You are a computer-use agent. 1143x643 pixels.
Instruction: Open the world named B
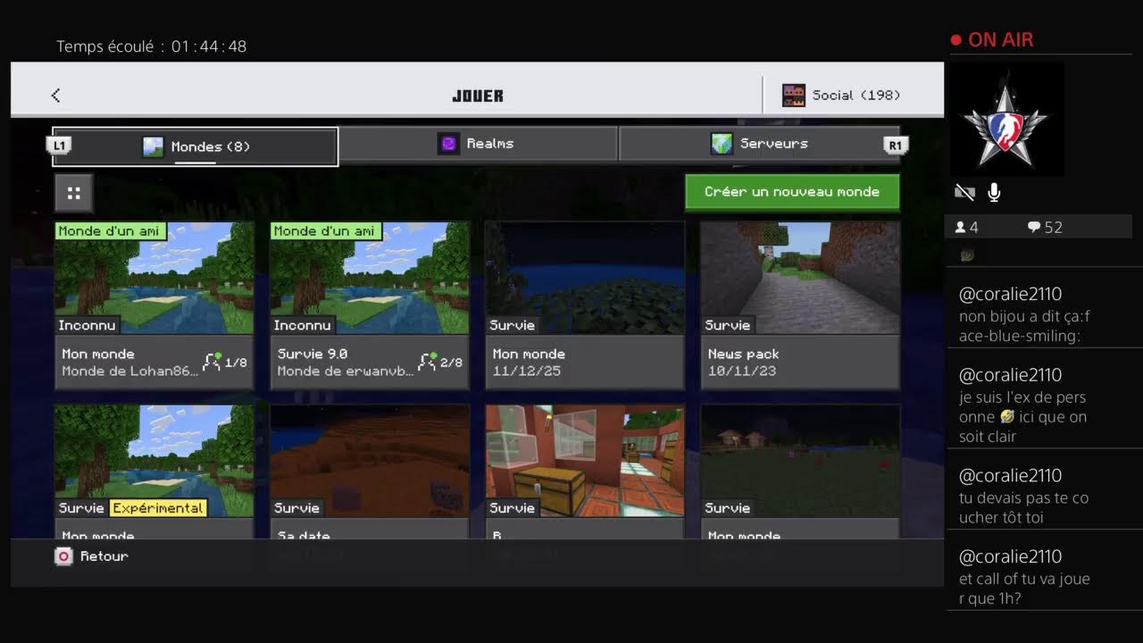point(585,471)
